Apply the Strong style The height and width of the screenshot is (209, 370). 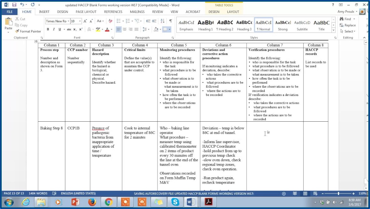tap(283, 25)
